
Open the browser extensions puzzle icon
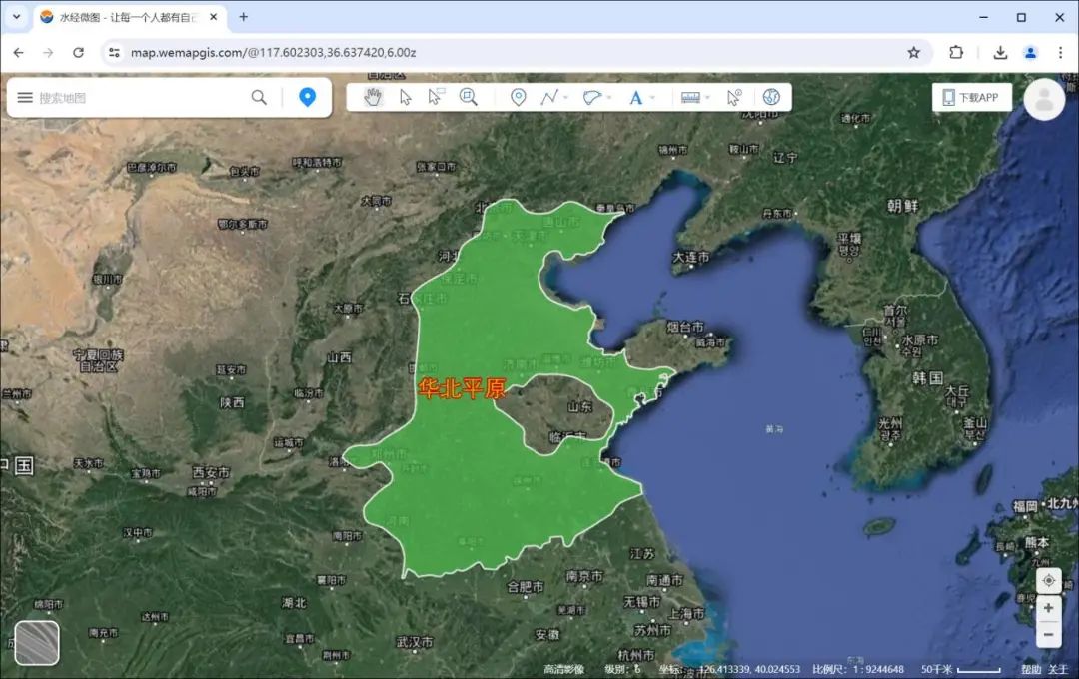[956, 52]
